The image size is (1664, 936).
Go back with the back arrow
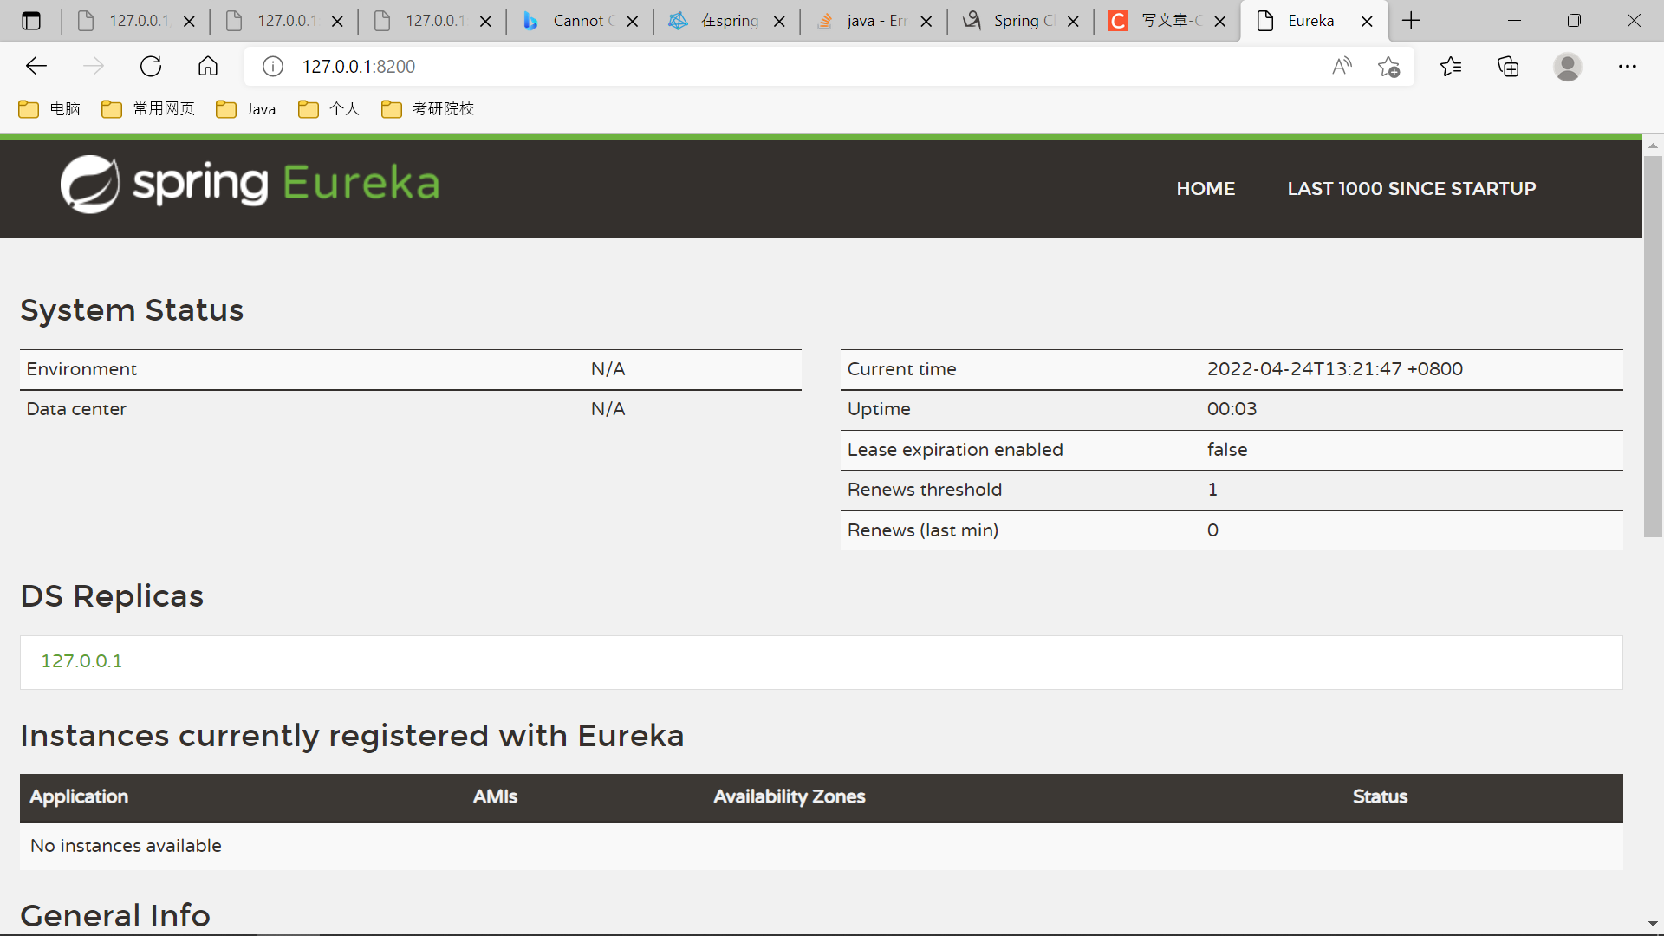(x=36, y=66)
